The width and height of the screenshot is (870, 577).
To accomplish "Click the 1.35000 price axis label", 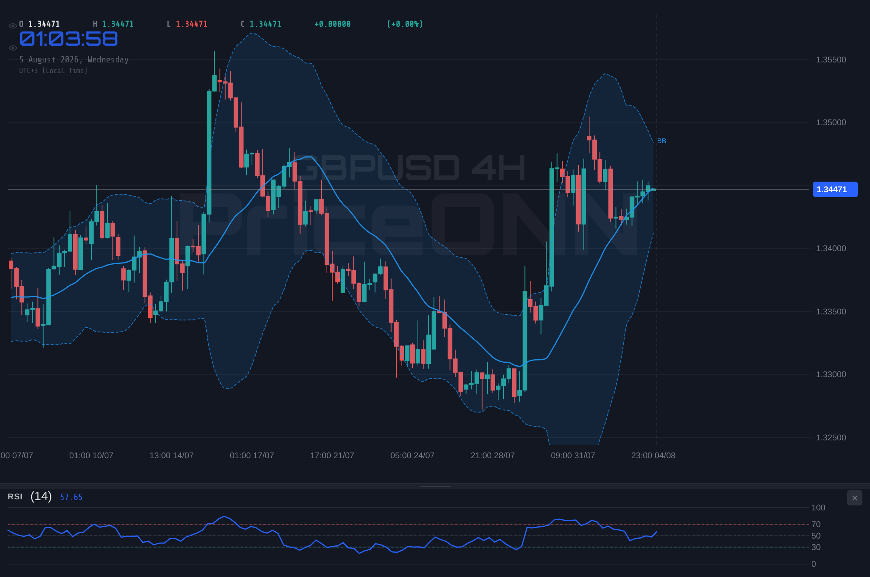I will pos(831,123).
